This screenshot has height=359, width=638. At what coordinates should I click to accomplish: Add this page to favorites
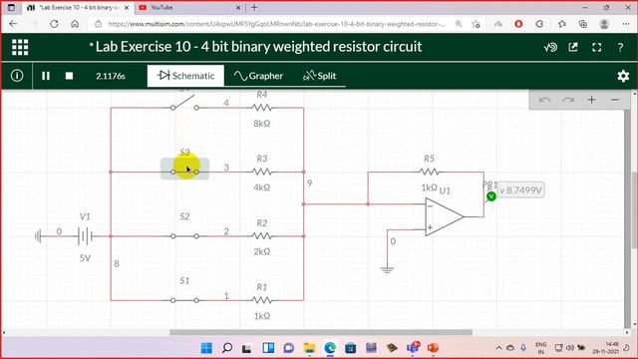point(476,24)
